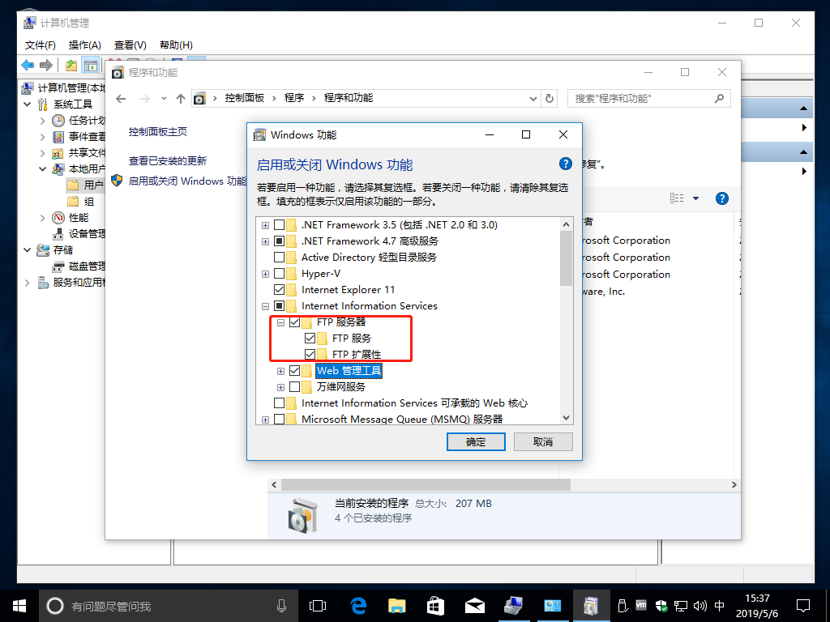Click the back arrow in Computer Management toolbar
This screenshot has height=622, width=830.
28,65
